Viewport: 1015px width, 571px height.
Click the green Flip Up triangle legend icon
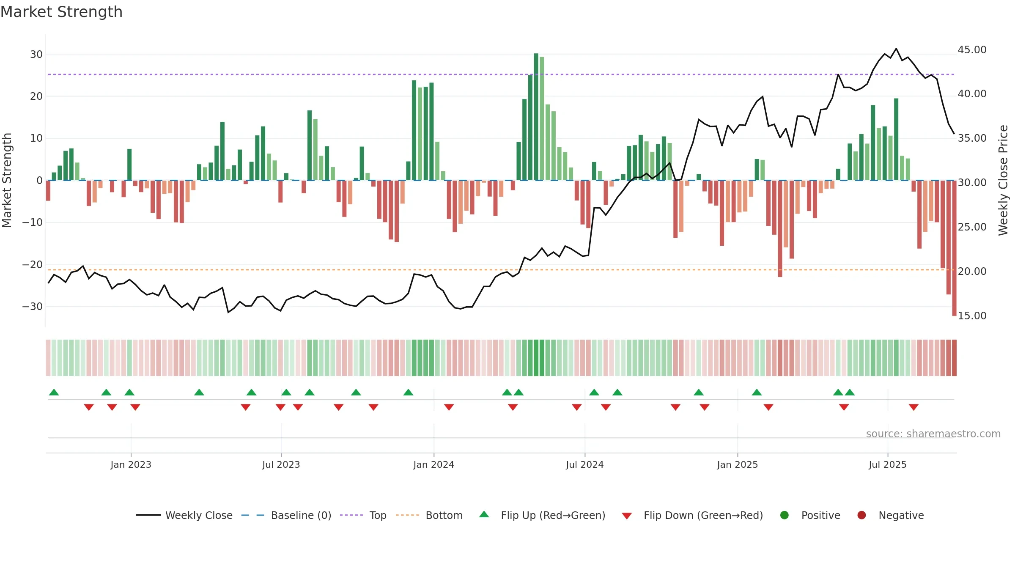coord(484,514)
